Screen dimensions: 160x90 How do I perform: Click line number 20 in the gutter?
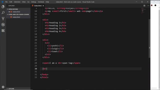pos(36,40)
